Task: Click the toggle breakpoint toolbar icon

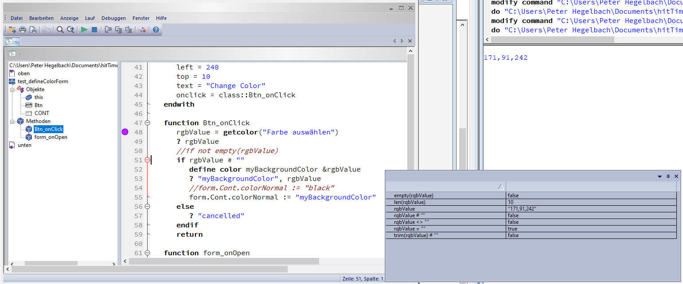Action: pyautogui.click(x=142, y=30)
